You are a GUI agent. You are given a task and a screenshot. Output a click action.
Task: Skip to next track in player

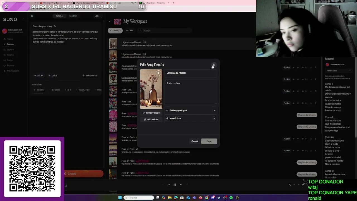[x=181, y=185]
